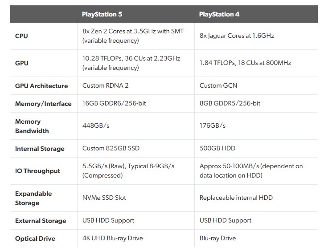Click the PlayStation 5 column header

pyautogui.click(x=102, y=14)
